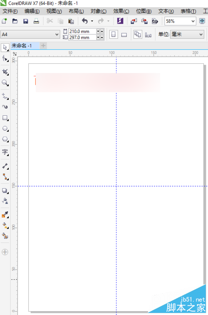208x315 pixels.
Task: Select the Parallel Dimension tool
Action: coord(5,166)
